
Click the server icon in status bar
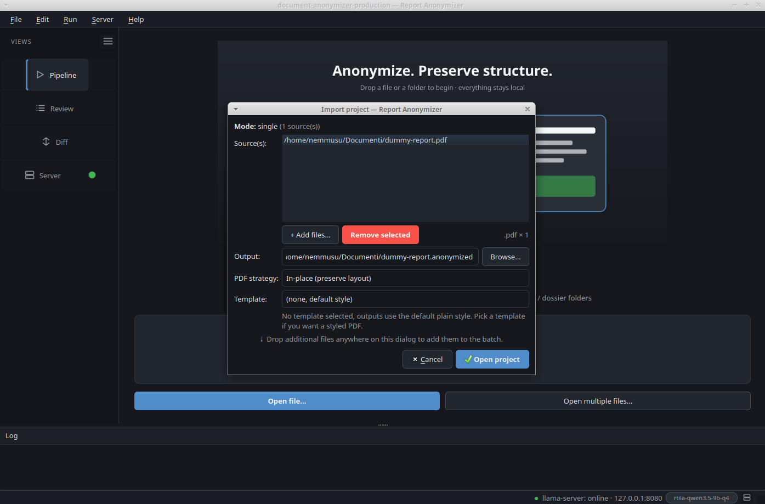pos(747,497)
